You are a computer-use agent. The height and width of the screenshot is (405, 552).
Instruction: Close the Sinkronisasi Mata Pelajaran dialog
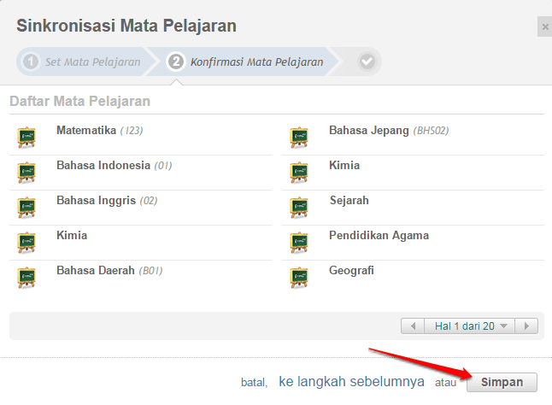[545, 26]
